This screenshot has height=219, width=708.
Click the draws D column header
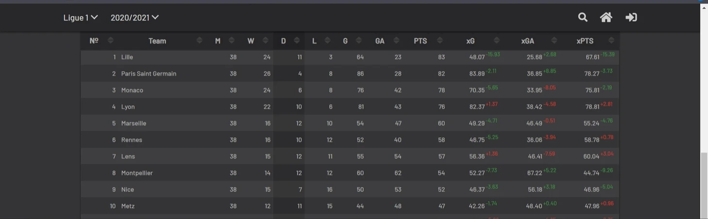(x=284, y=41)
